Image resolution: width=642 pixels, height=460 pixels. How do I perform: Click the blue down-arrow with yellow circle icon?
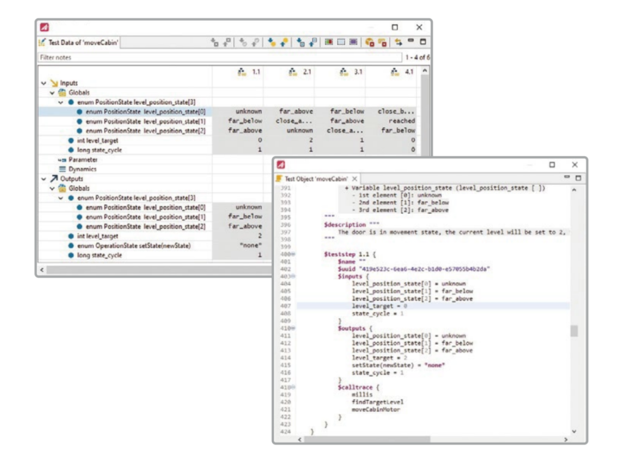pos(272,42)
